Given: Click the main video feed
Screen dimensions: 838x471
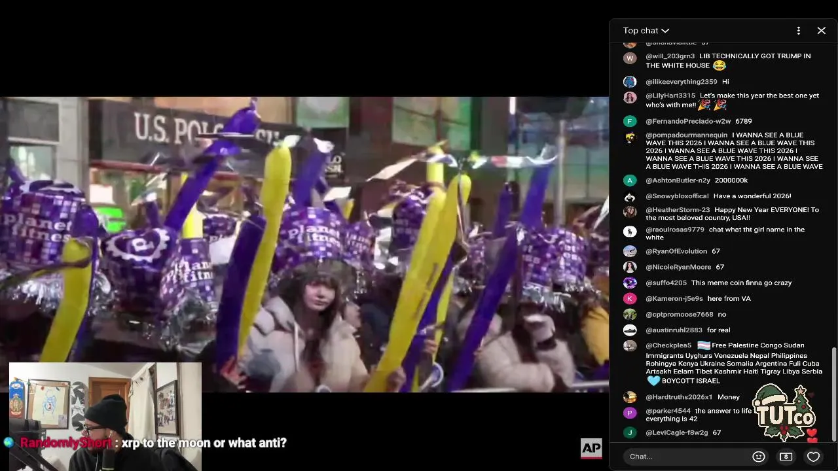Looking at the screenshot, I should click(x=304, y=245).
